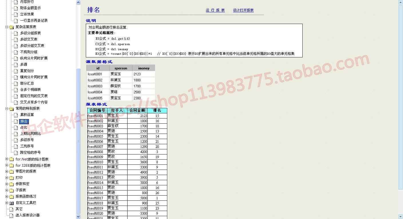Screen dimensions: 403x219
Task: Select 上期比同期比 in the tree
Action: [x=30, y=134]
